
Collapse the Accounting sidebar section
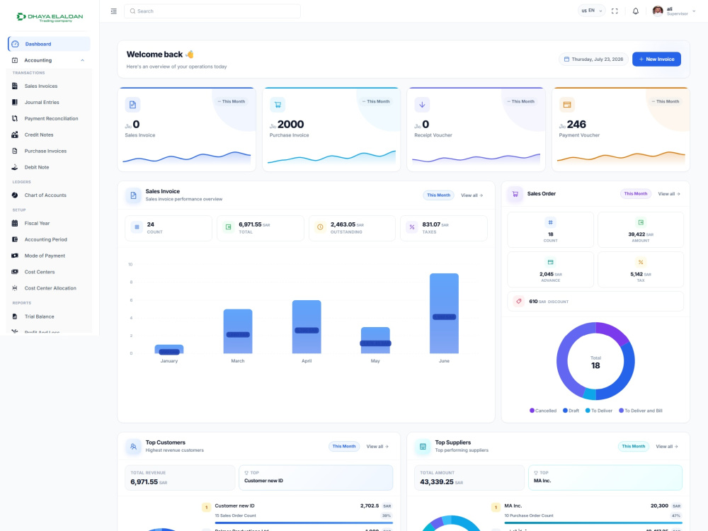pos(49,60)
